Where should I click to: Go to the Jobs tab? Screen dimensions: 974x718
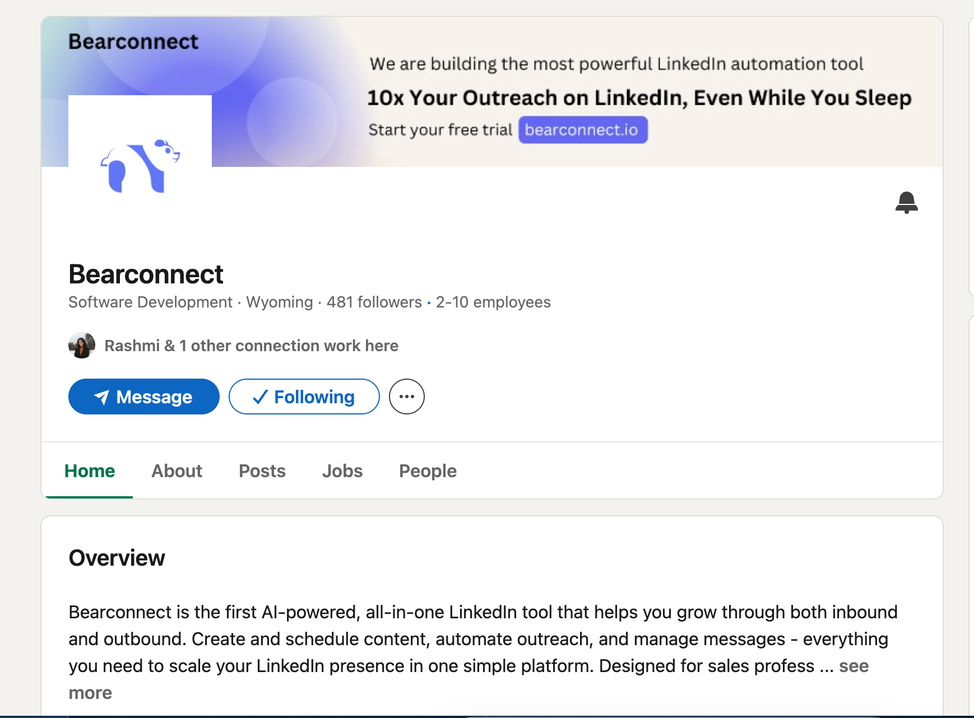click(x=342, y=471)
